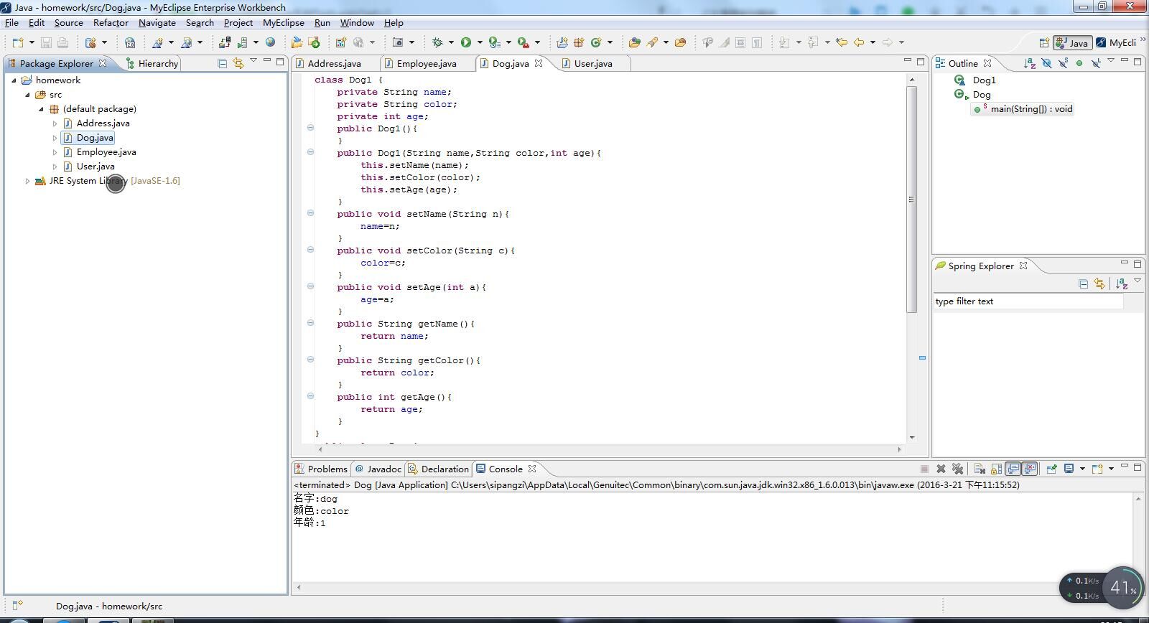Switch to Address.java editor tab
The height and width of the screenshot is (623, 1149).
coord(335,64)
